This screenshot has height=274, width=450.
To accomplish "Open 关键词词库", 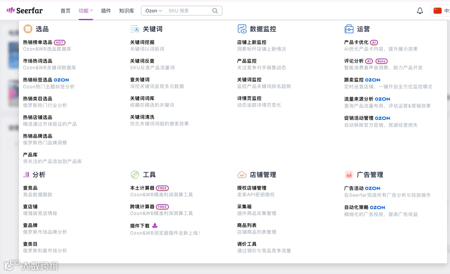I will pos(142,98).
